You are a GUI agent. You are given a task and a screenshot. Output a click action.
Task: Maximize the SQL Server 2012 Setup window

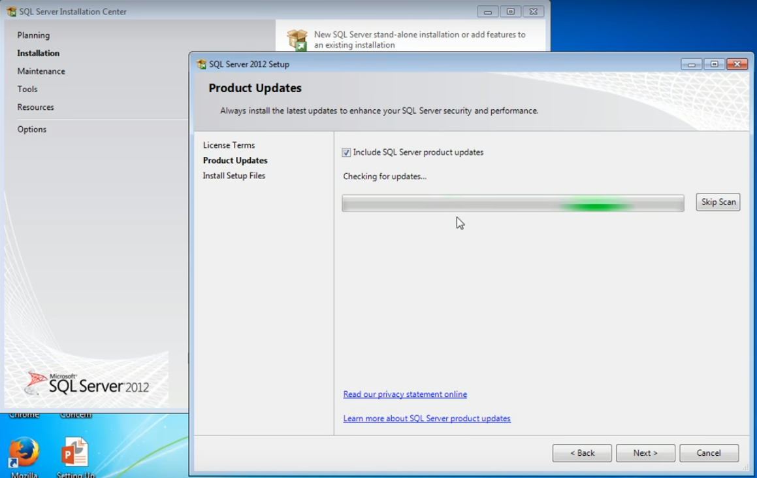pyautogui.click(x=714, y=64)
